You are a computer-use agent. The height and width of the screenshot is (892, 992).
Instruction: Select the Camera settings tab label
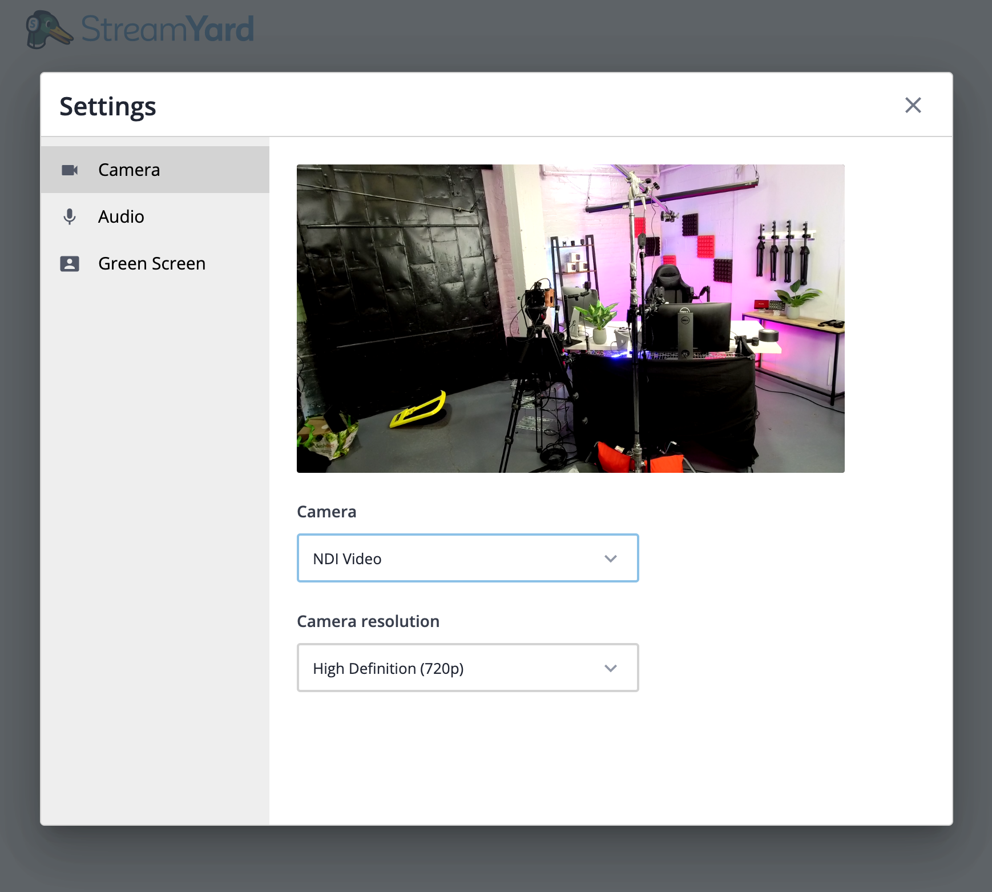click(x=129, y=170)
